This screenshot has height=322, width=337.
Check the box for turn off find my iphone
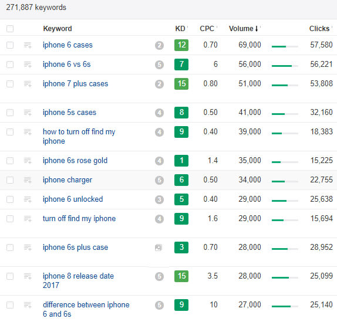tap(10, 219)
